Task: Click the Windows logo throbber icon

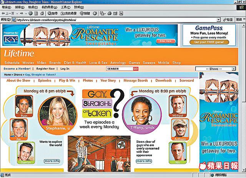Action: pos(241,7)
